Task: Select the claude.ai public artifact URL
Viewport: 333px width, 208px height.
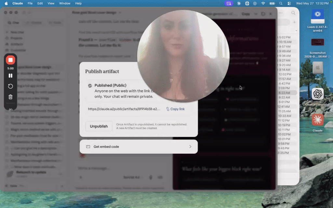Action: pyautogui.click(x=124, y=109)
